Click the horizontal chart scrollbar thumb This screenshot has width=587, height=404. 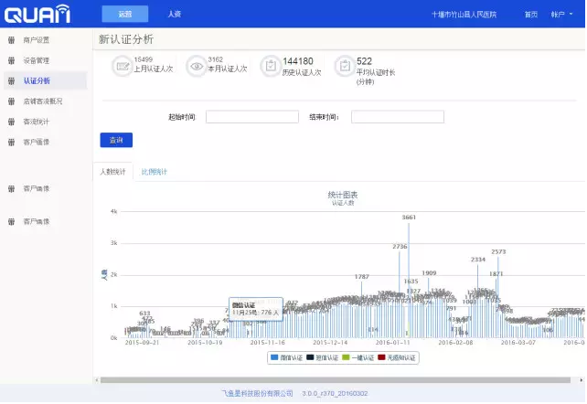point(336,380)
